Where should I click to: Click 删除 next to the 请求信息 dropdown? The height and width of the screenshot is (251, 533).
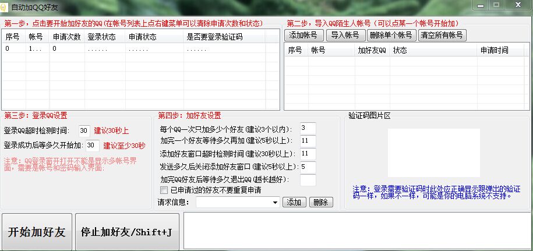coord(320,203)
